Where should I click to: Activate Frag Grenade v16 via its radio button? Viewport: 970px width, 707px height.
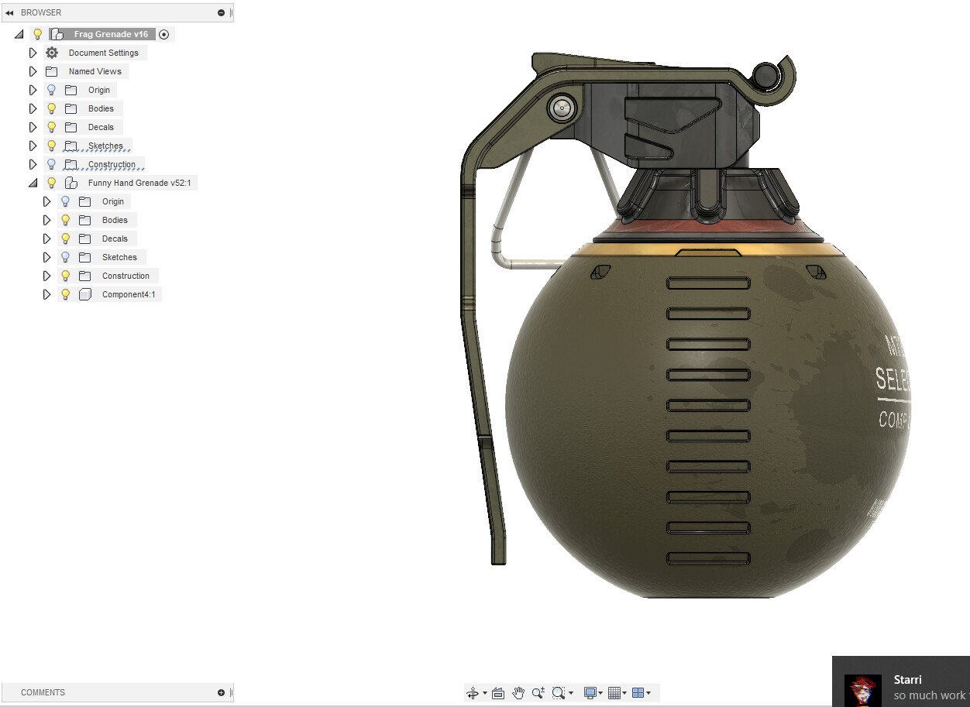point(163,34)
